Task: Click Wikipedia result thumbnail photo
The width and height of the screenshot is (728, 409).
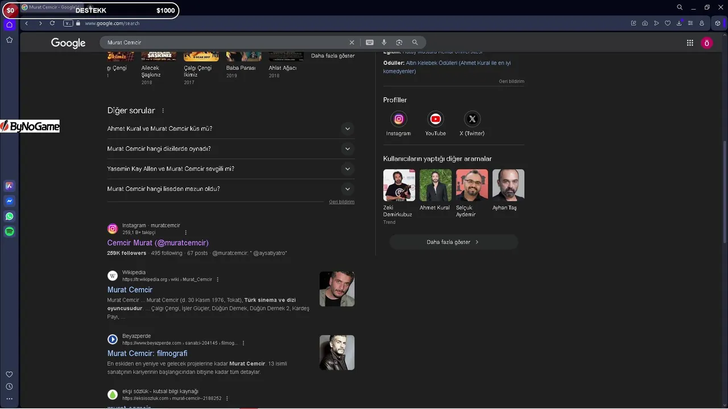Action: click(x=337, y=289)
